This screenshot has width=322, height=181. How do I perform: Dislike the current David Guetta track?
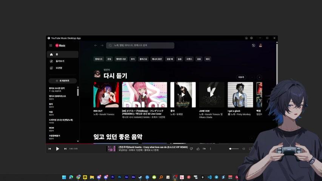coord(191,149)
